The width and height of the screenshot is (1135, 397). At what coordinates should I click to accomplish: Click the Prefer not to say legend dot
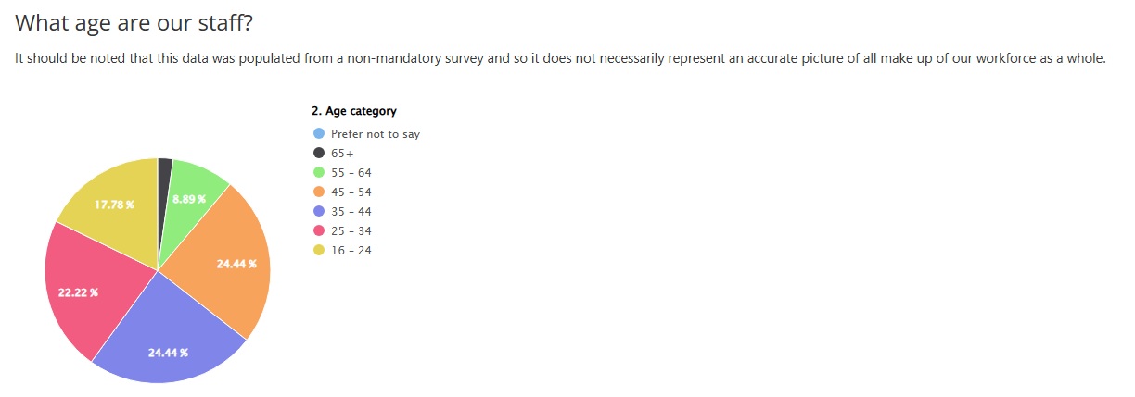pyautogui.click(x=319, y=134)
